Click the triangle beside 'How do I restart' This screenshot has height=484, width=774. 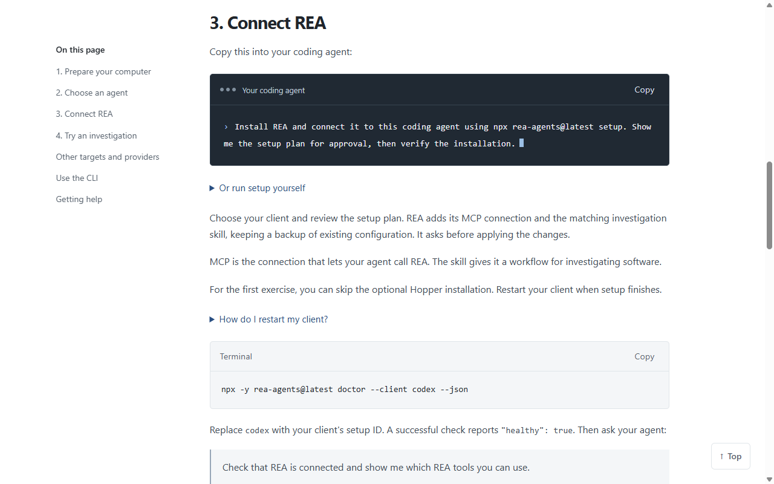pos(212,319)
